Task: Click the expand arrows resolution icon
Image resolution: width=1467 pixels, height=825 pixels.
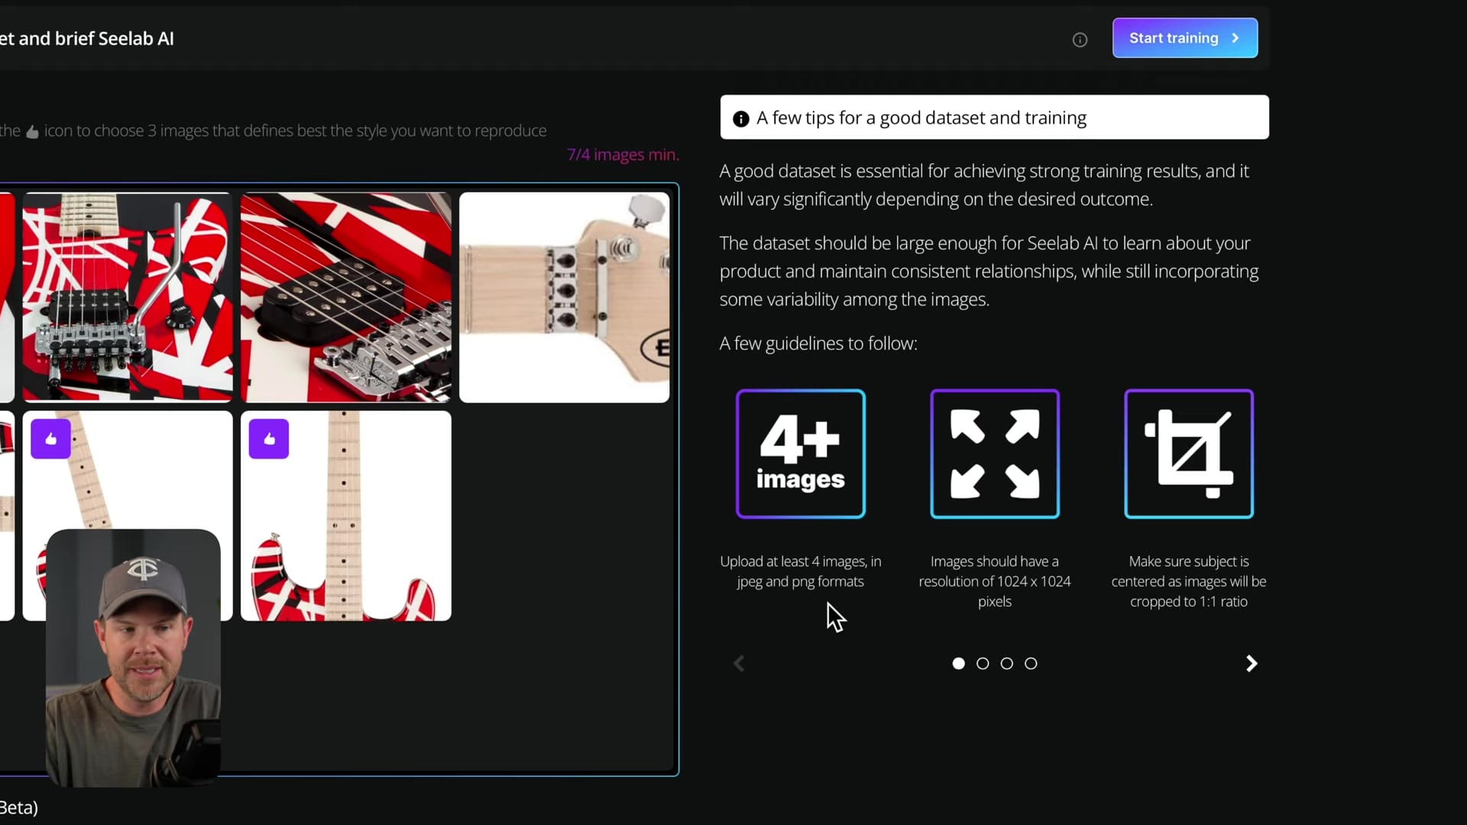Action: [x=995, y=454]
